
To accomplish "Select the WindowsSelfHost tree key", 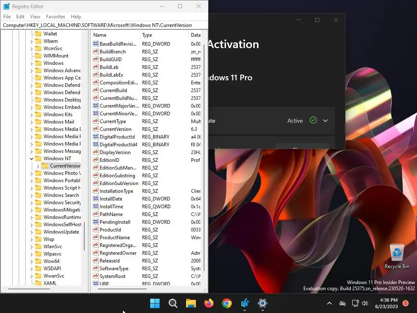I will pos(62,225).
